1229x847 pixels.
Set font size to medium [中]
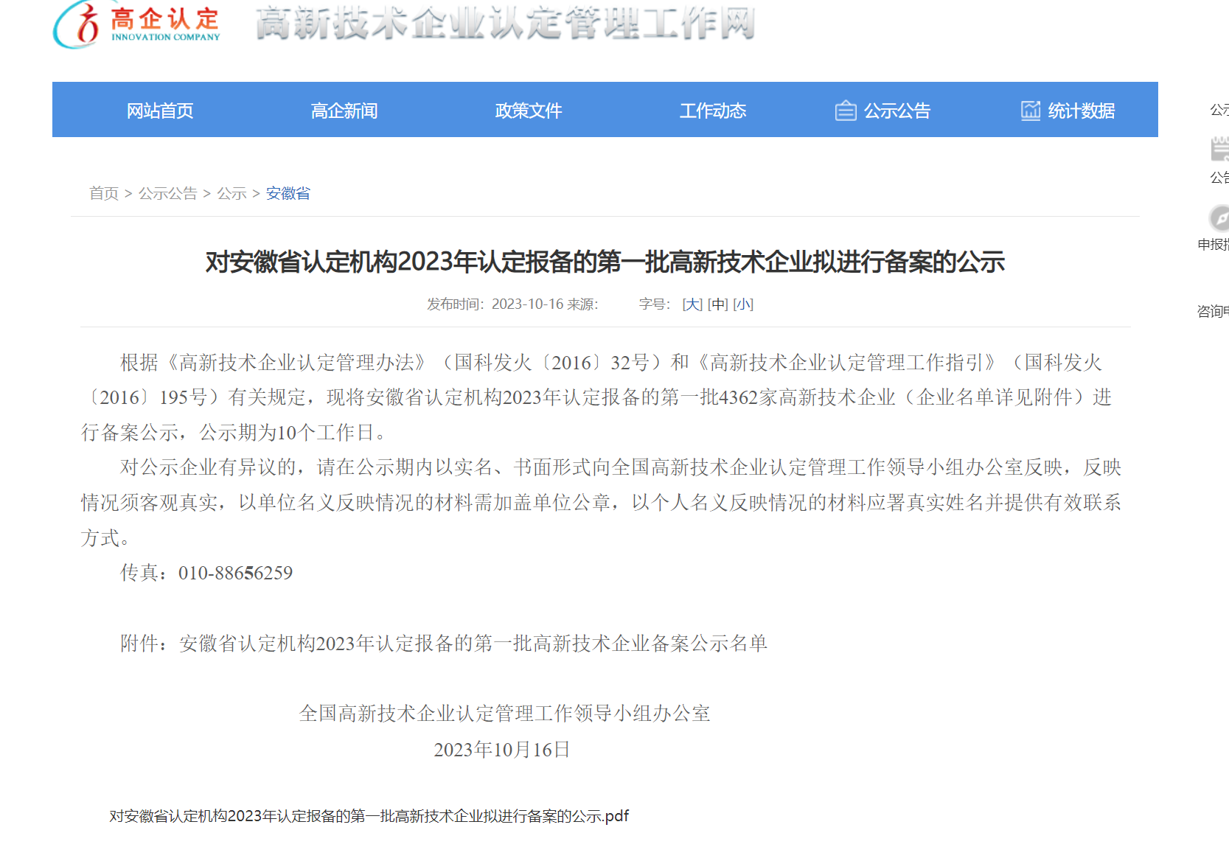click(717, 304)
